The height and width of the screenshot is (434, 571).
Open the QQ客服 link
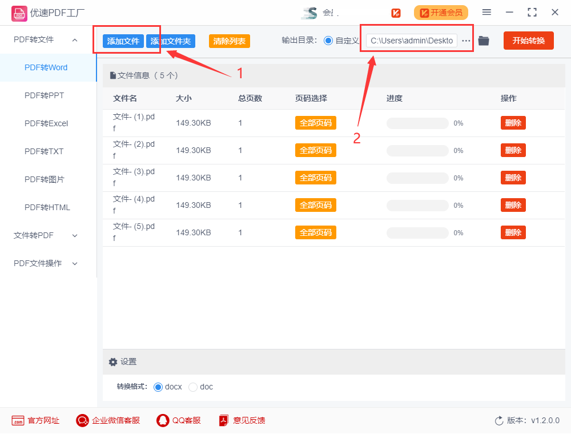pyautogui.click(x=187, y=420)
